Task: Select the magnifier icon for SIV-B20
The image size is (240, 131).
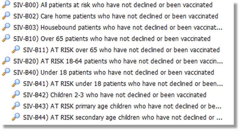Action: 6,61
